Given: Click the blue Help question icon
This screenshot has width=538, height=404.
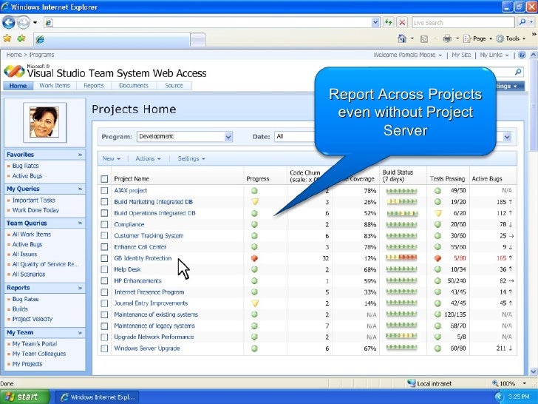Looking at the screenshot, I should [522, 55].
